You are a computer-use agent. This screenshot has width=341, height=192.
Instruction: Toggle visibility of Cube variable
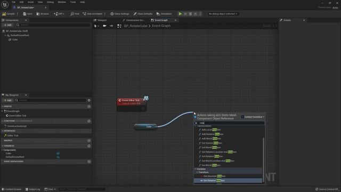click(x=58, y=154)
